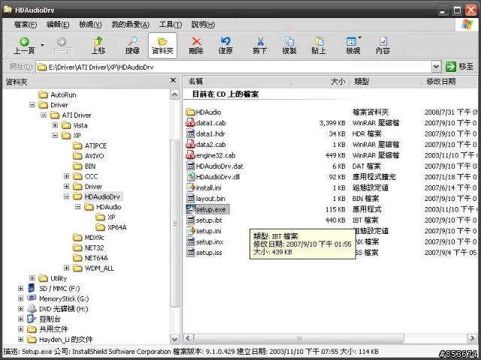Screen dimensions: 481x360
Task: Open the Back history dropdown arrow
Action: click(x=42, y=45)
